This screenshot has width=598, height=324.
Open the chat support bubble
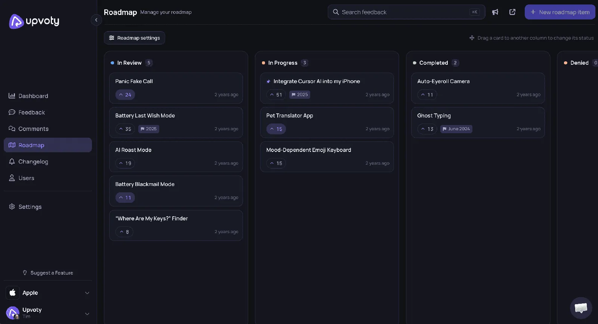581,308
